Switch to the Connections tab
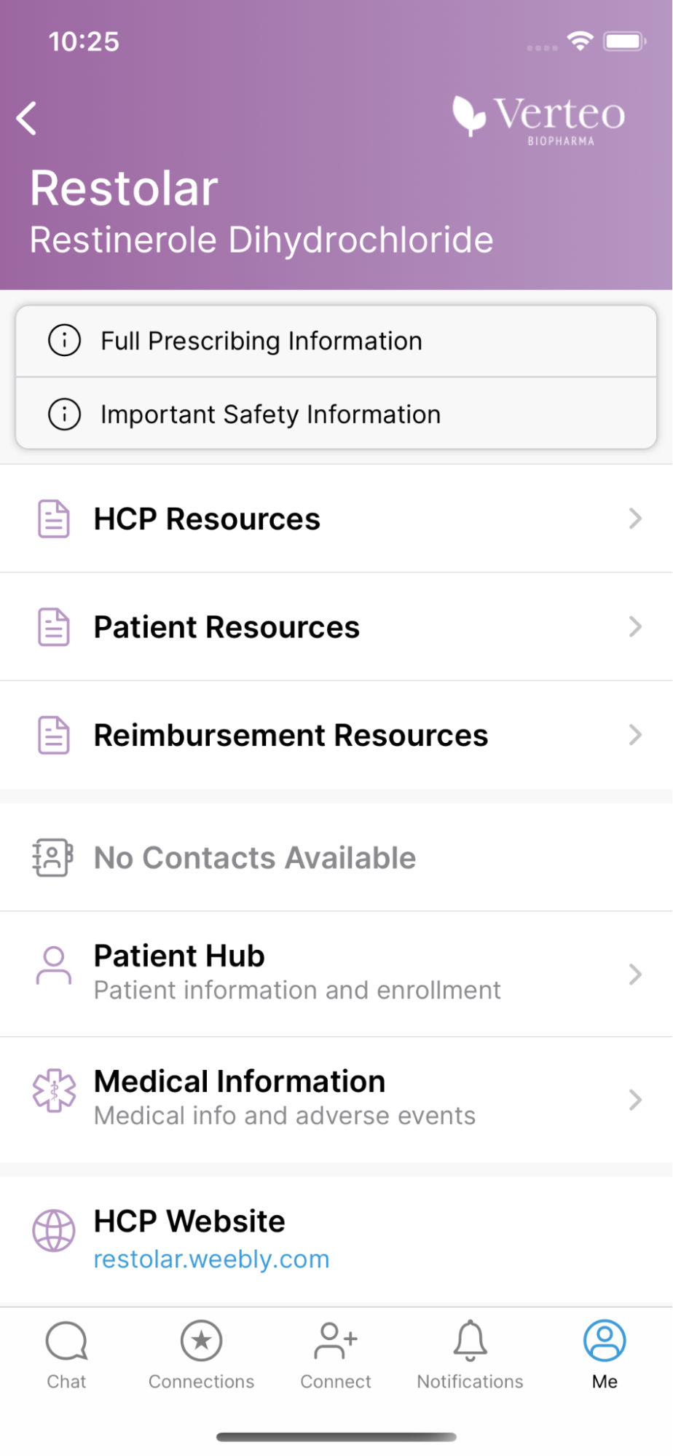Screen dimensions: 673x1456 click(201, 1353)
